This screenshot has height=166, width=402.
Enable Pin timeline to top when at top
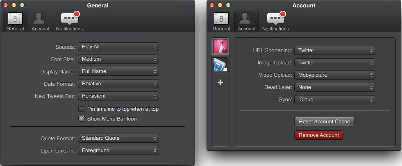[81, 109]
